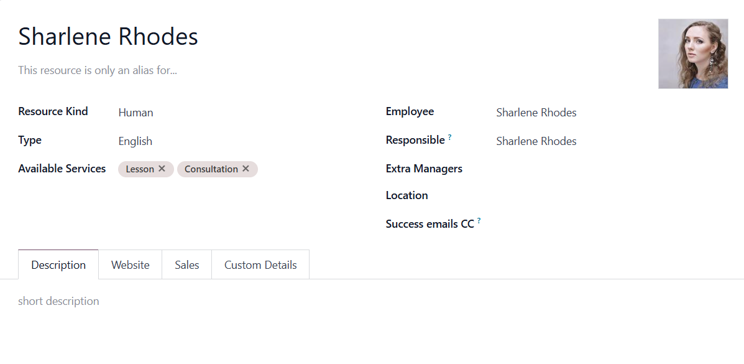Show help tooltip for Success emails CC

click(x=479, y=221)
